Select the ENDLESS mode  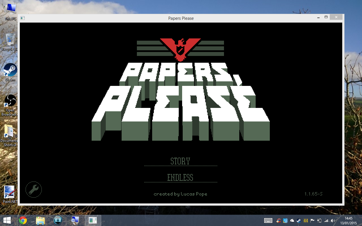click(180, 178)
